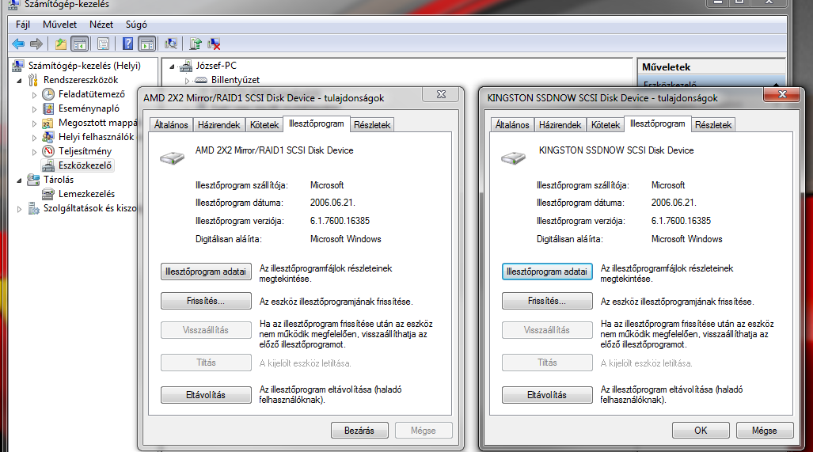The width and height of the screenshot is (813, 452).
Task: Click the Számítógép-kezelés (Helyi) root icon
Action: [18, 66]
